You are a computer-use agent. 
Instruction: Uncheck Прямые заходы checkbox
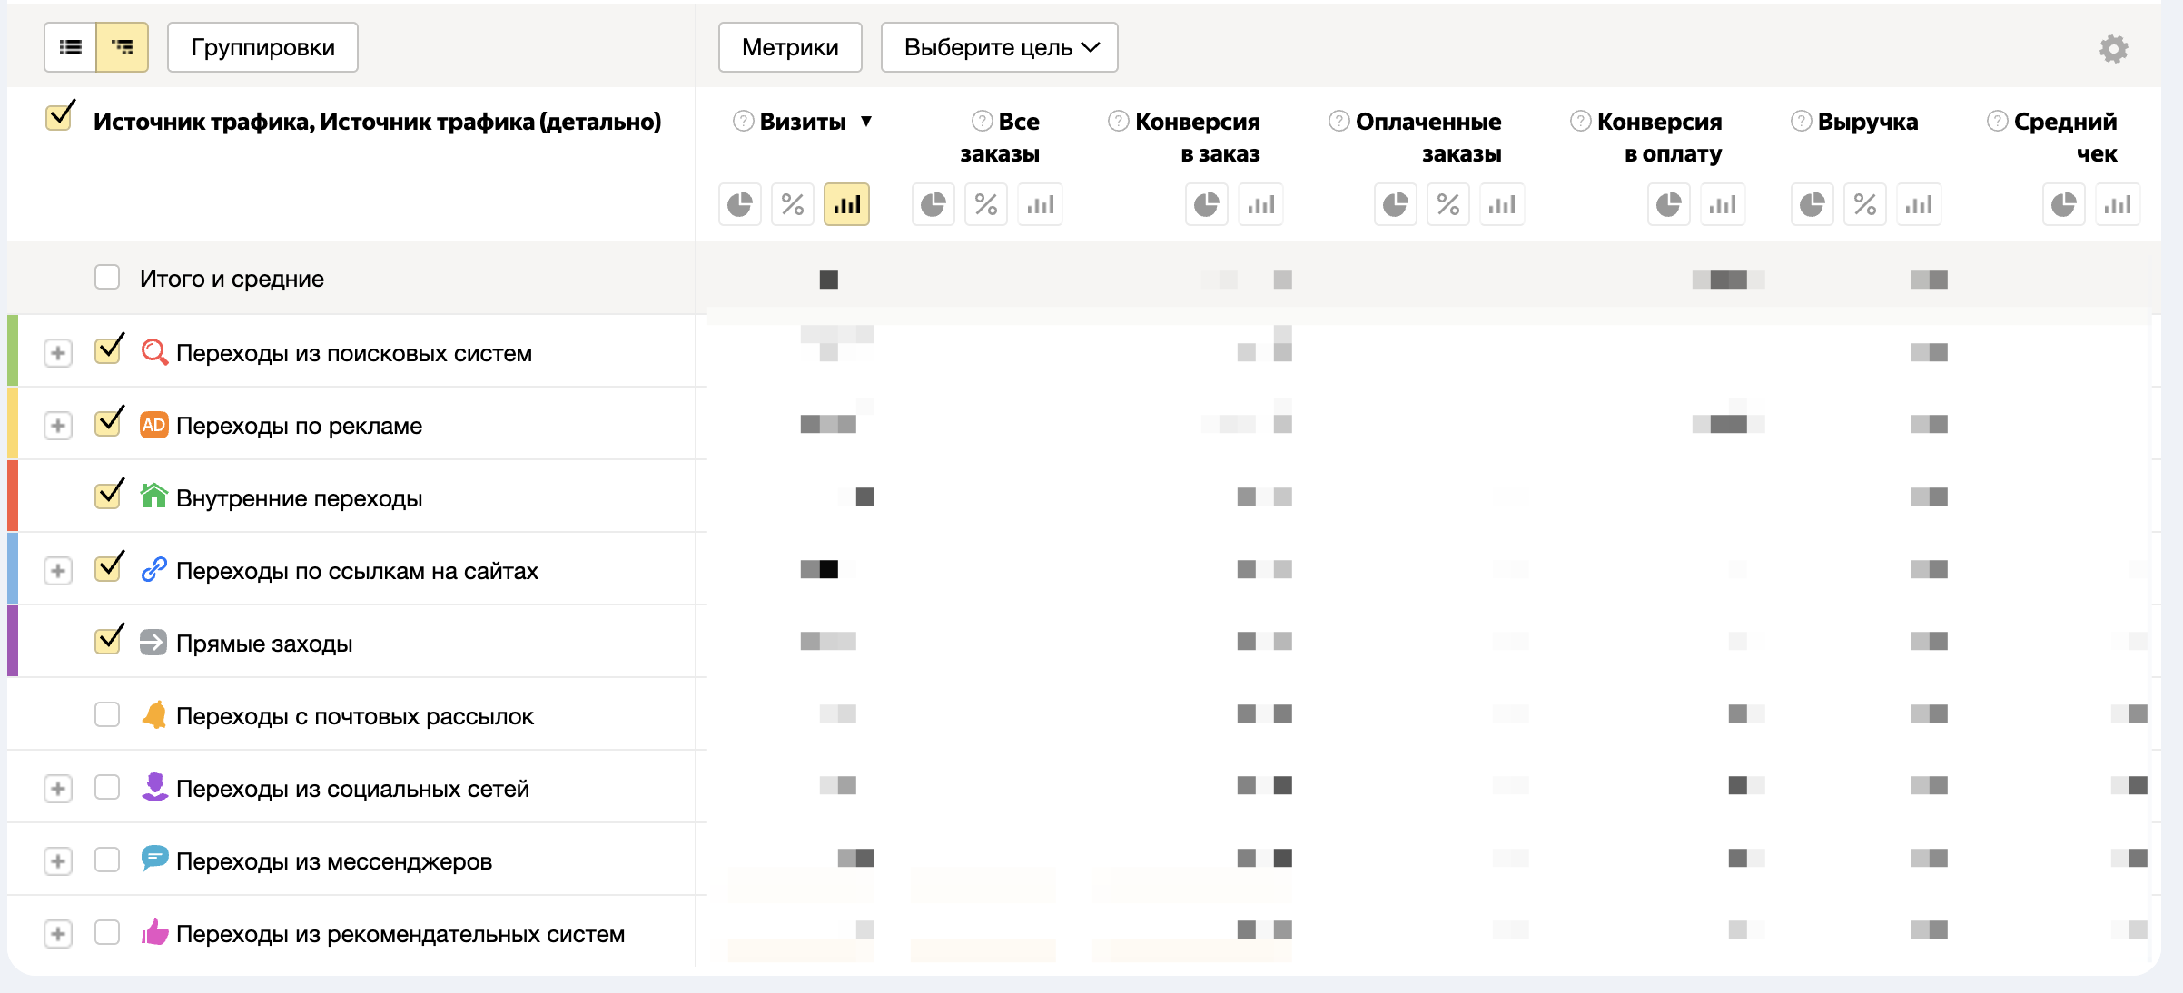tap(108, 640)
